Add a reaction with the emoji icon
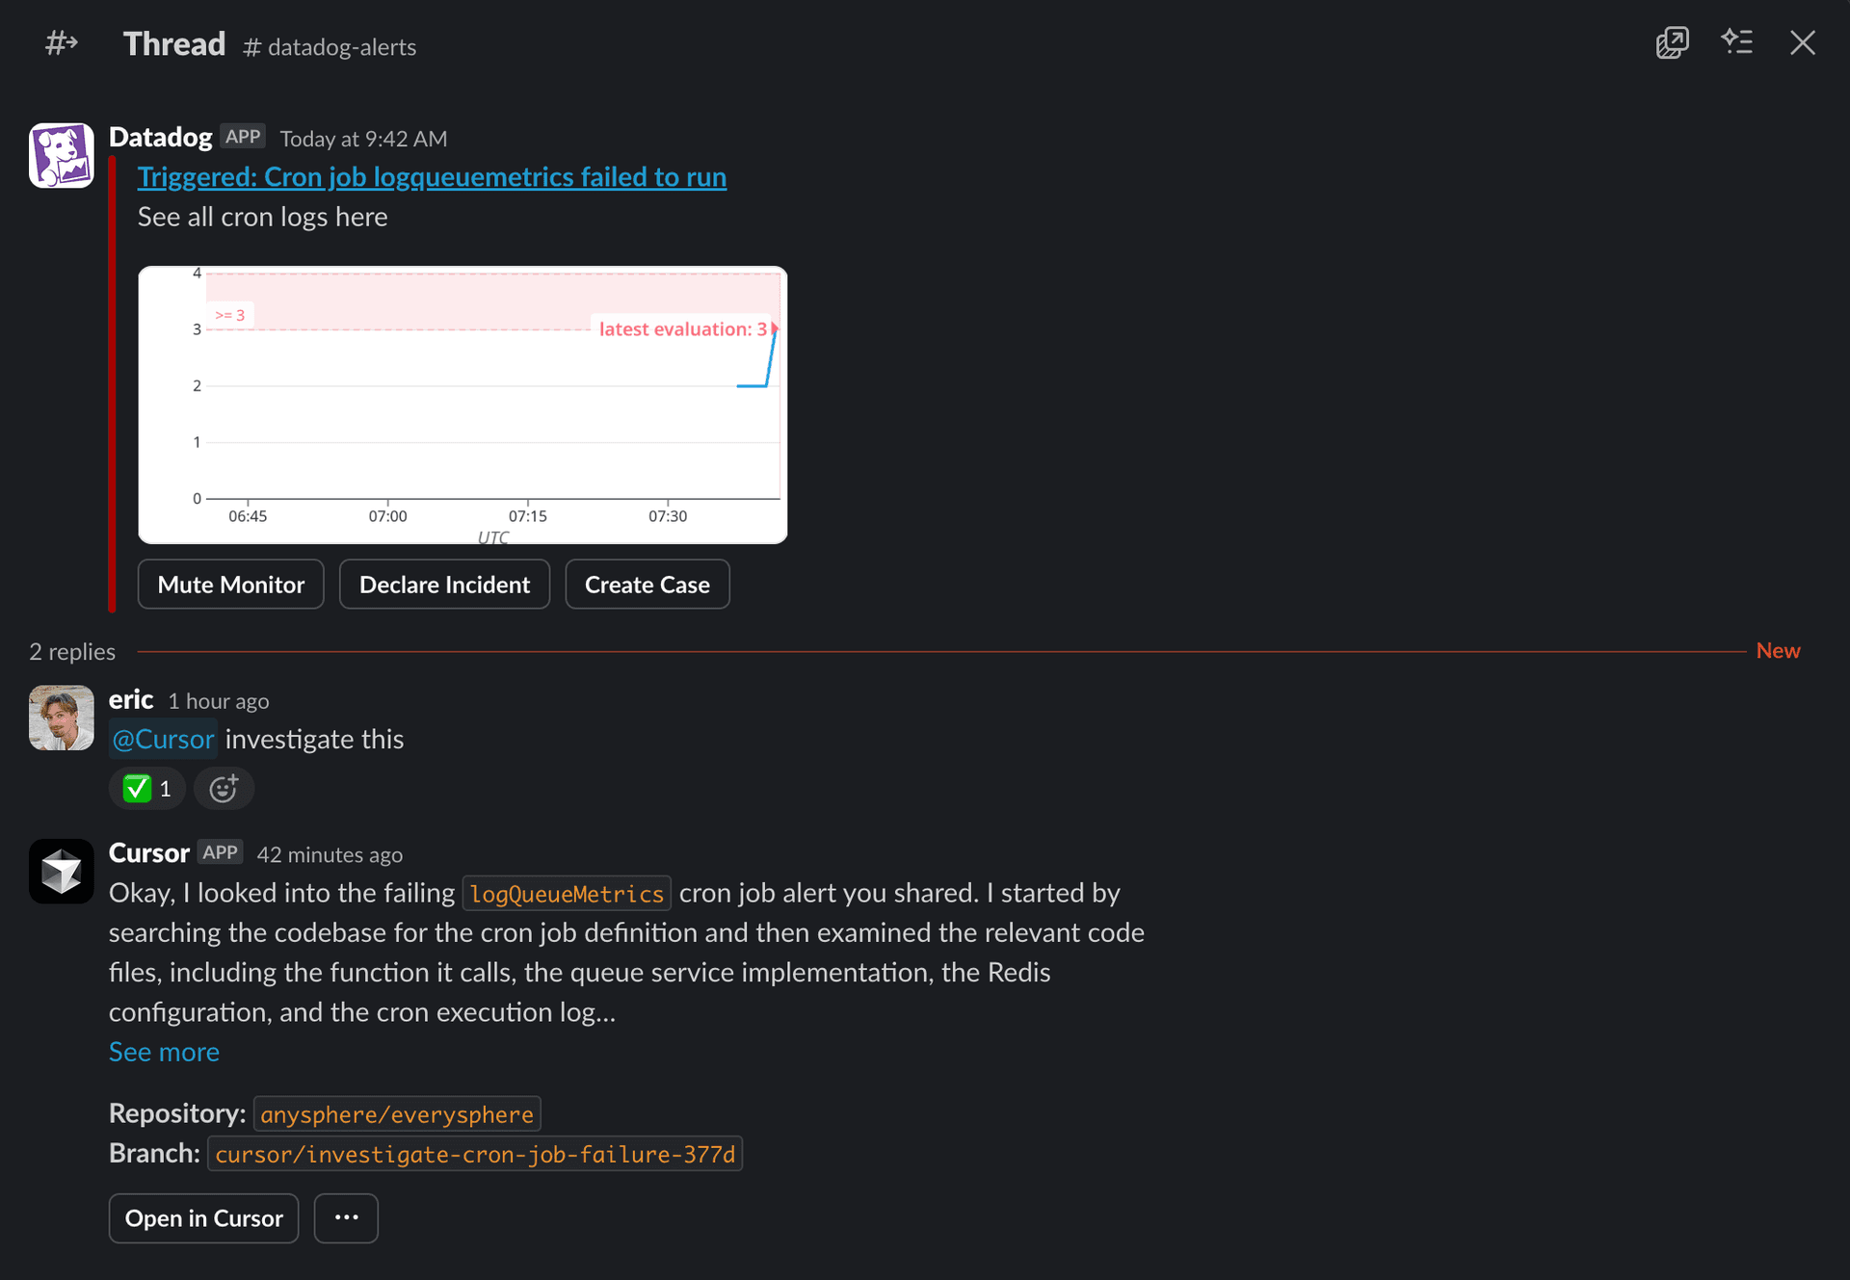The image size is (1850, 1280). click(224, 789)
